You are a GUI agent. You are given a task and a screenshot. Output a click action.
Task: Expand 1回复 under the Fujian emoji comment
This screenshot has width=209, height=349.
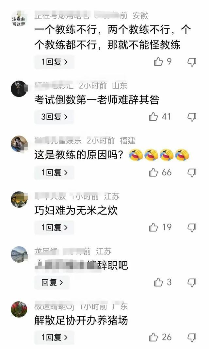click(54, 172)
